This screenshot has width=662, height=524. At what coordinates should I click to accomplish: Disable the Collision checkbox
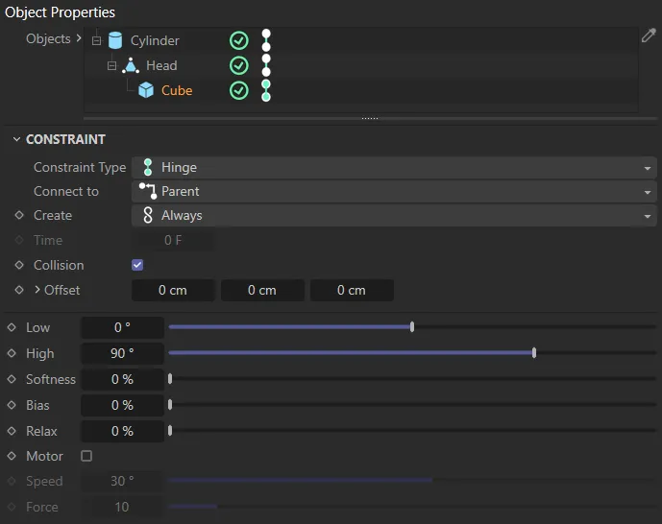[x=137, y=265]
